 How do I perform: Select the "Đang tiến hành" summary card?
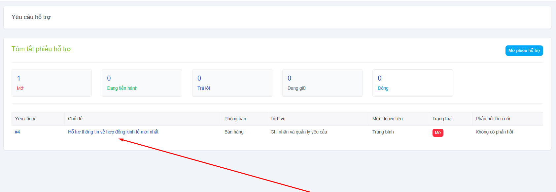[142, 83]
